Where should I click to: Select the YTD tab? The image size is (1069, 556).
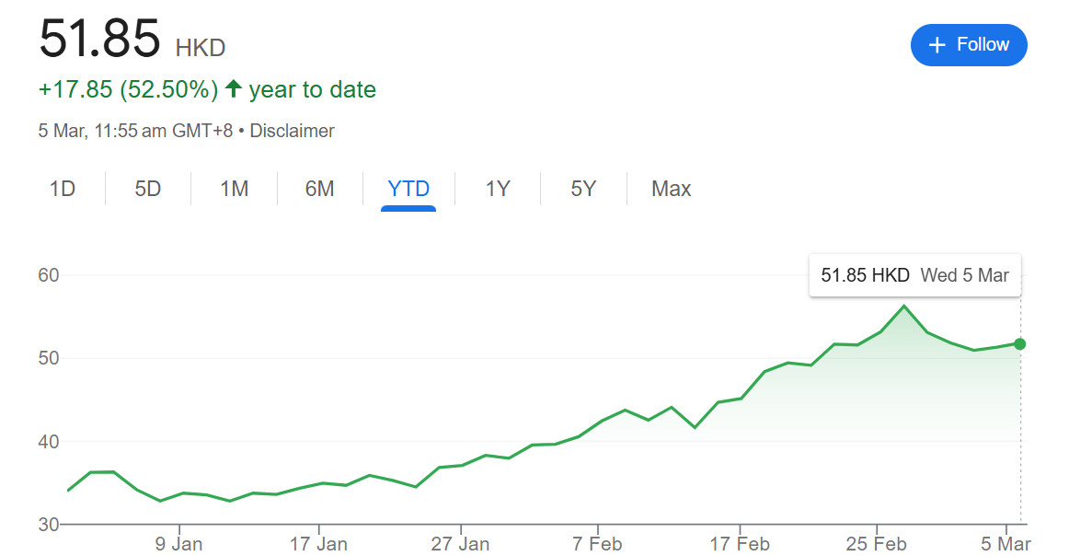(x=408, y=189)
